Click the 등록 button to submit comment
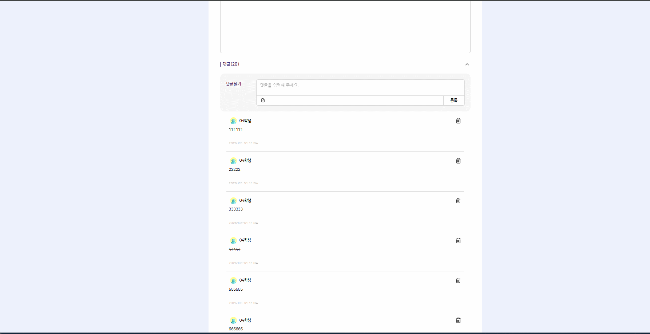 (454, 101)
